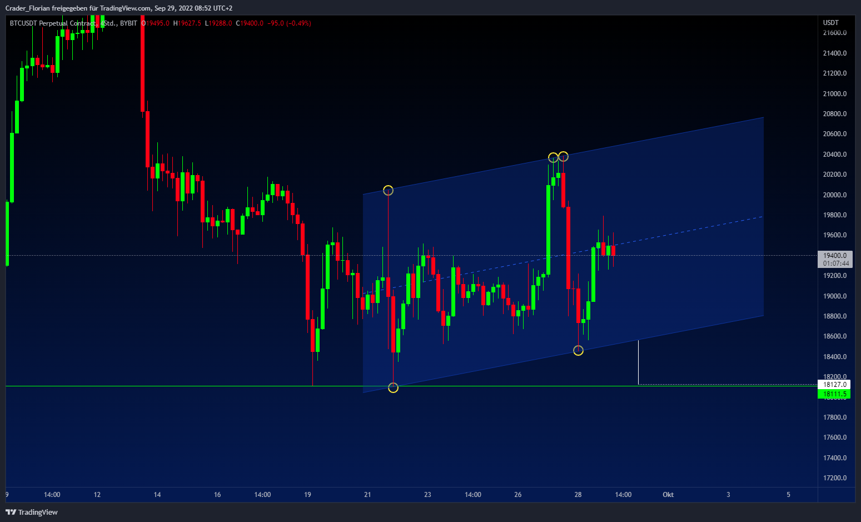Click the header text Crader_Florian freigegeben für TradingView.com
The width and height of the screenshot is (861, 522).
[x=78, y=8]
